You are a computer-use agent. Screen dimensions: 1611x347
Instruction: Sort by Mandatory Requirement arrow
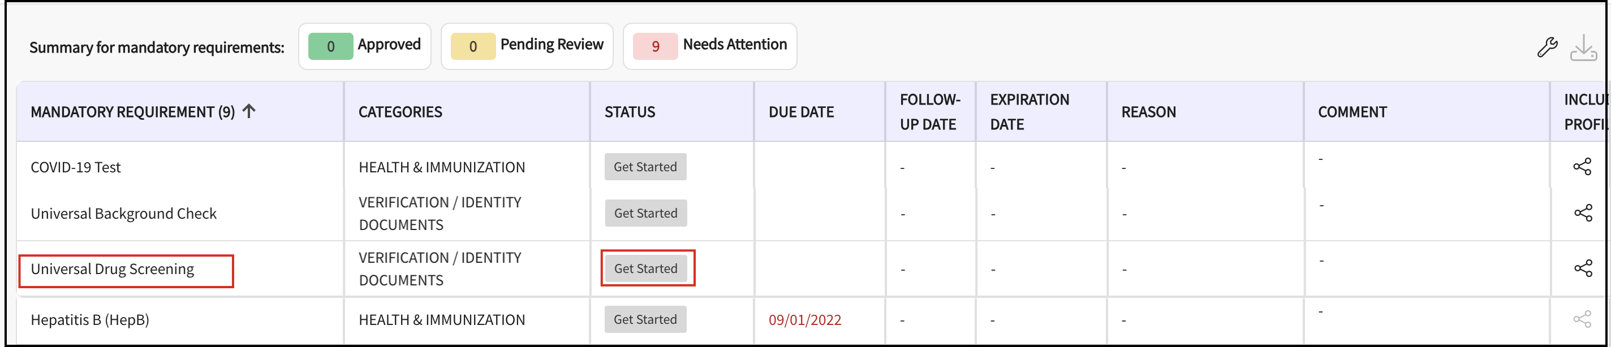pos(249,111)
